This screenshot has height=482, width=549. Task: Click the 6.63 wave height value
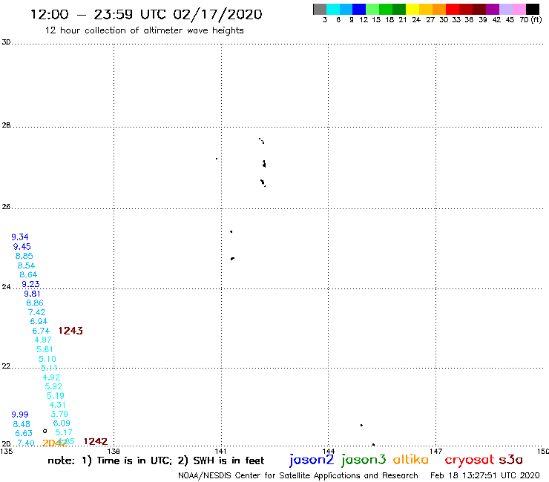(24, 433)
